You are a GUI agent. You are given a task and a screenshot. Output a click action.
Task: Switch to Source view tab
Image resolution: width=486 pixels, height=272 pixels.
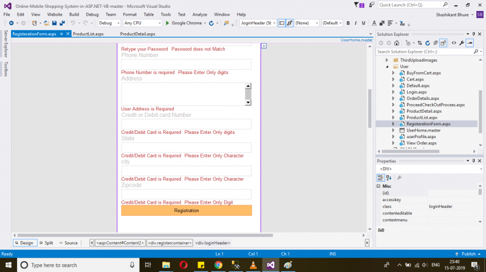[69, 243]
